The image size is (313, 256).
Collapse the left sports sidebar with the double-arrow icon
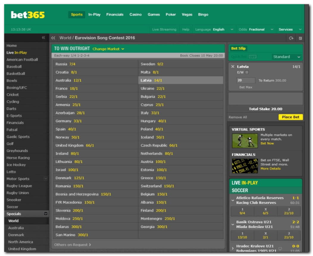(43, 38)
